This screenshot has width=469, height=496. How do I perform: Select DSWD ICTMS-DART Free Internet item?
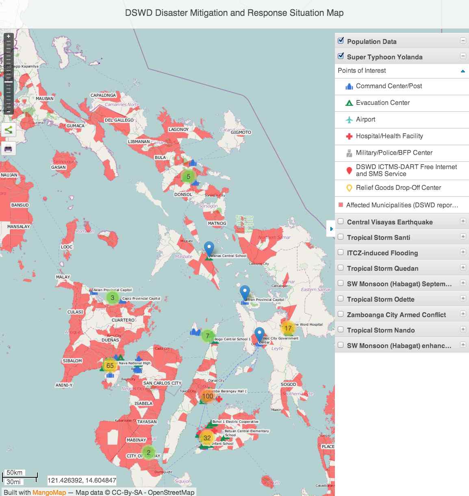coord(406,170)
